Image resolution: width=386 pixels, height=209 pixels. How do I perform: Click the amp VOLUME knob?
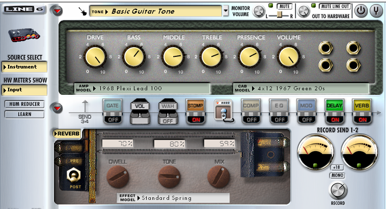[289, 57]
